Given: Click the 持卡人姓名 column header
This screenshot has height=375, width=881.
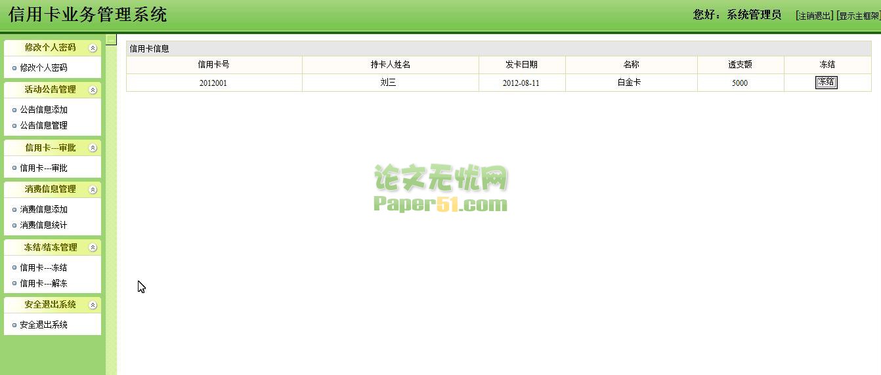Looking at the screenshot, I should (391, 65).
